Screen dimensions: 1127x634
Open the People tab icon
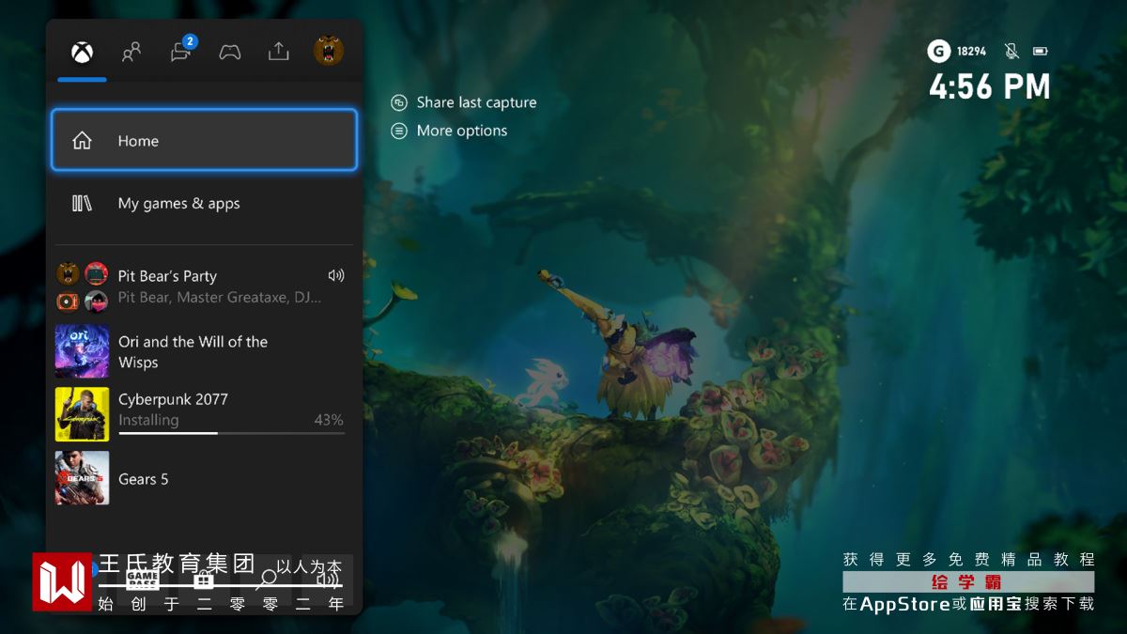tap(131, 52)
